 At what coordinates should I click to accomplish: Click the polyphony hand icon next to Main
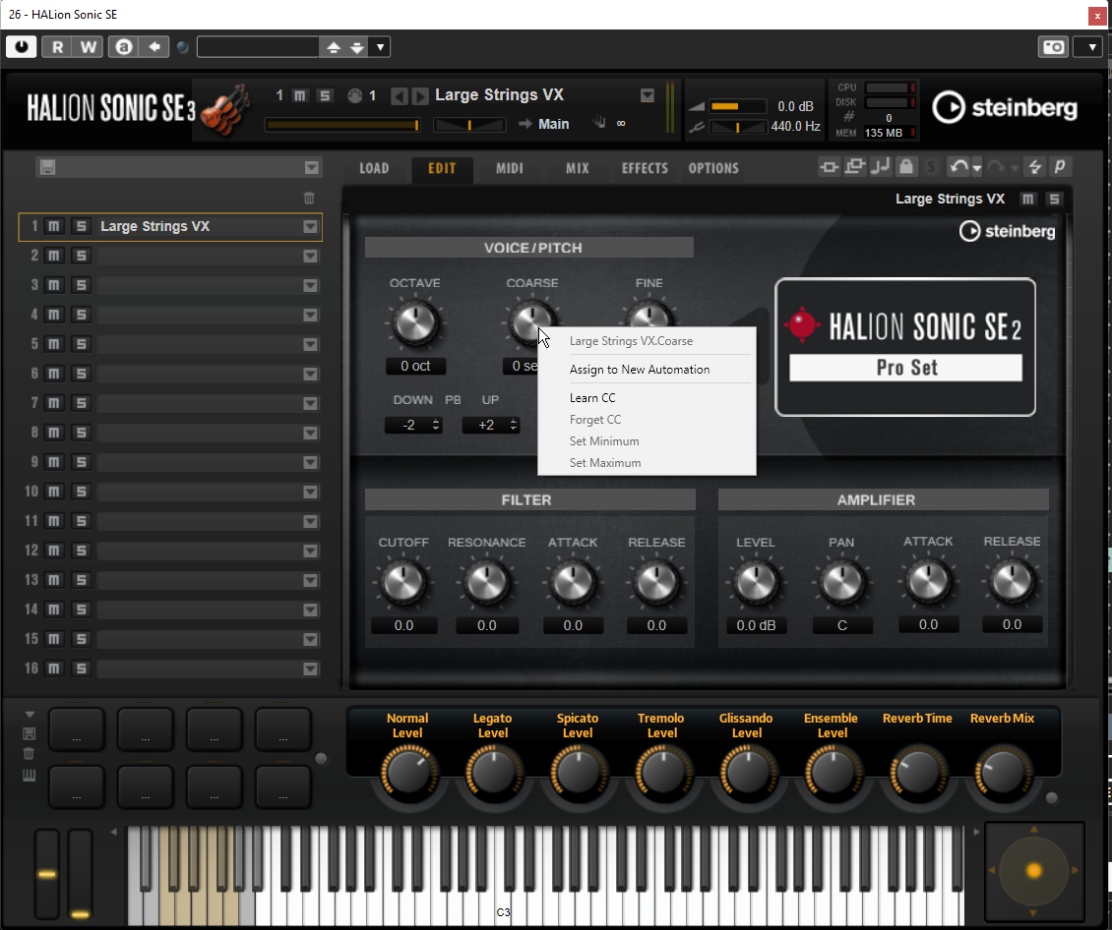[x=600, y=122]
